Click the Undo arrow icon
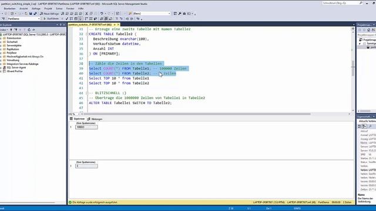Screen dimensions: 376x211 pyautogui.click(x=102, y=13)
